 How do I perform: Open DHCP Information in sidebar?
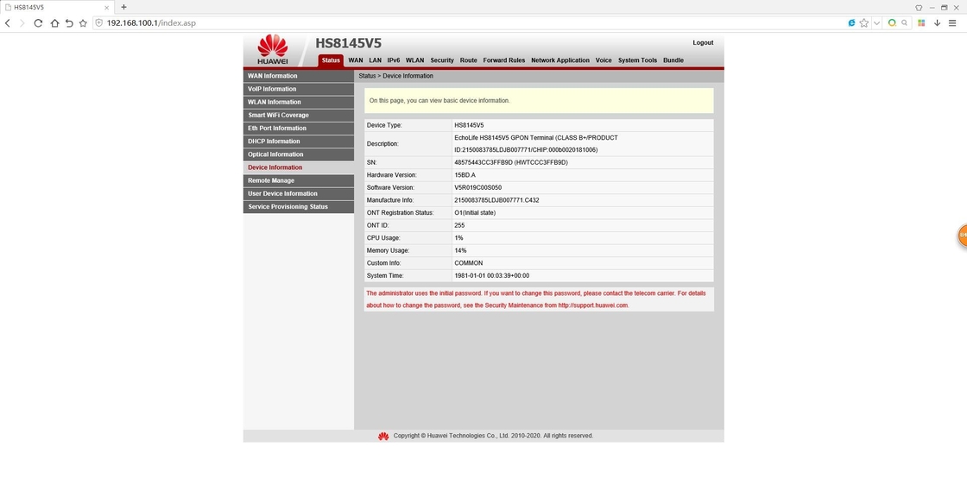299,141
